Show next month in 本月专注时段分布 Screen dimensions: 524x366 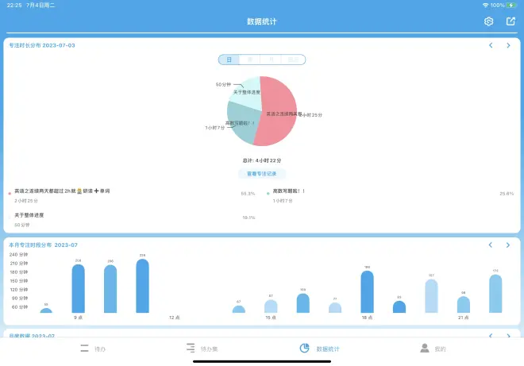(x=508, y=245)
